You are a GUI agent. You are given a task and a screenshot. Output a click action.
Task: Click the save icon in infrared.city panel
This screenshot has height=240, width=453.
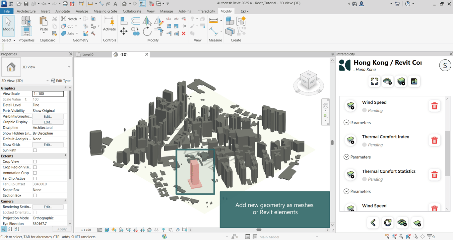pos(414,82)
